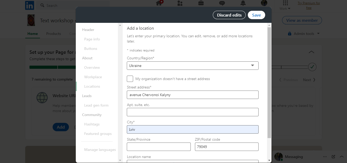Viewport: 347px width, 163px height.
Task: Click the Text workshop page logo thumbnail
Action: click(31, 20)
